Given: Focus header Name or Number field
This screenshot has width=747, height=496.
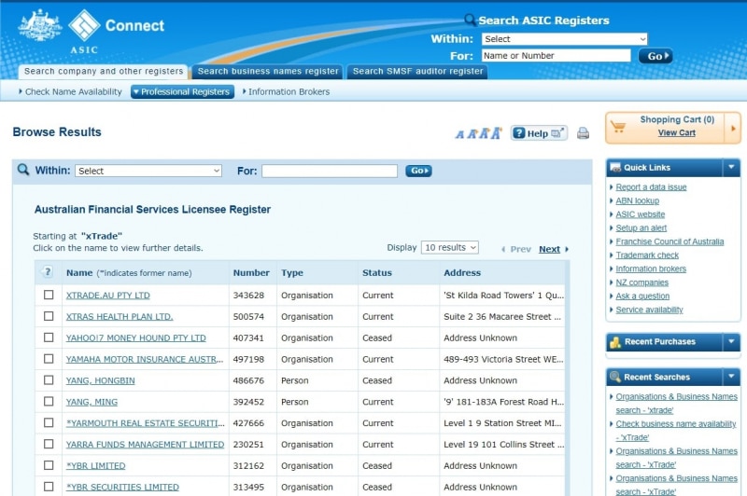Looking at the screenshot, I should tap(556, 56).
